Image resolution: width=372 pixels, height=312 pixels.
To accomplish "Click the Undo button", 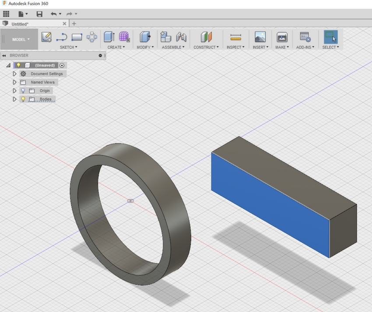I will point(53,14).
